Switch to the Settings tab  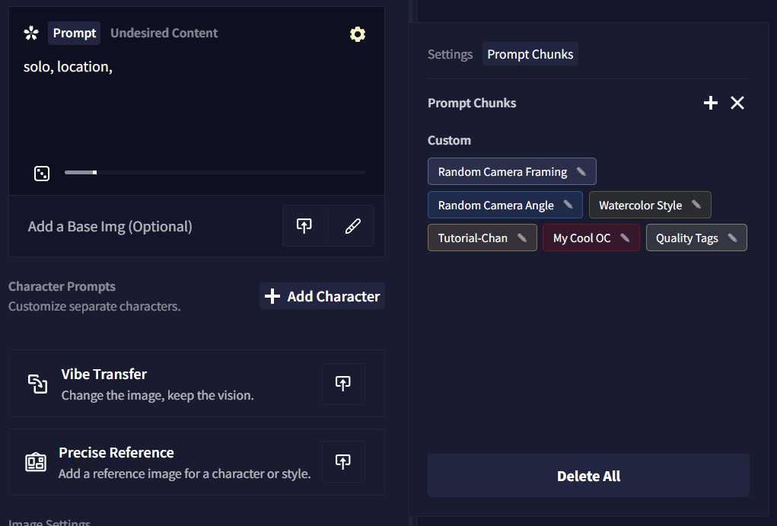point(450,55)
